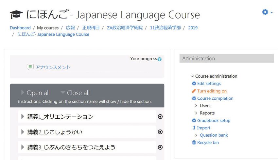Click the Reports label in Administration tree
The height and width of the screenshot is (160, 278).
coord(207,113)
